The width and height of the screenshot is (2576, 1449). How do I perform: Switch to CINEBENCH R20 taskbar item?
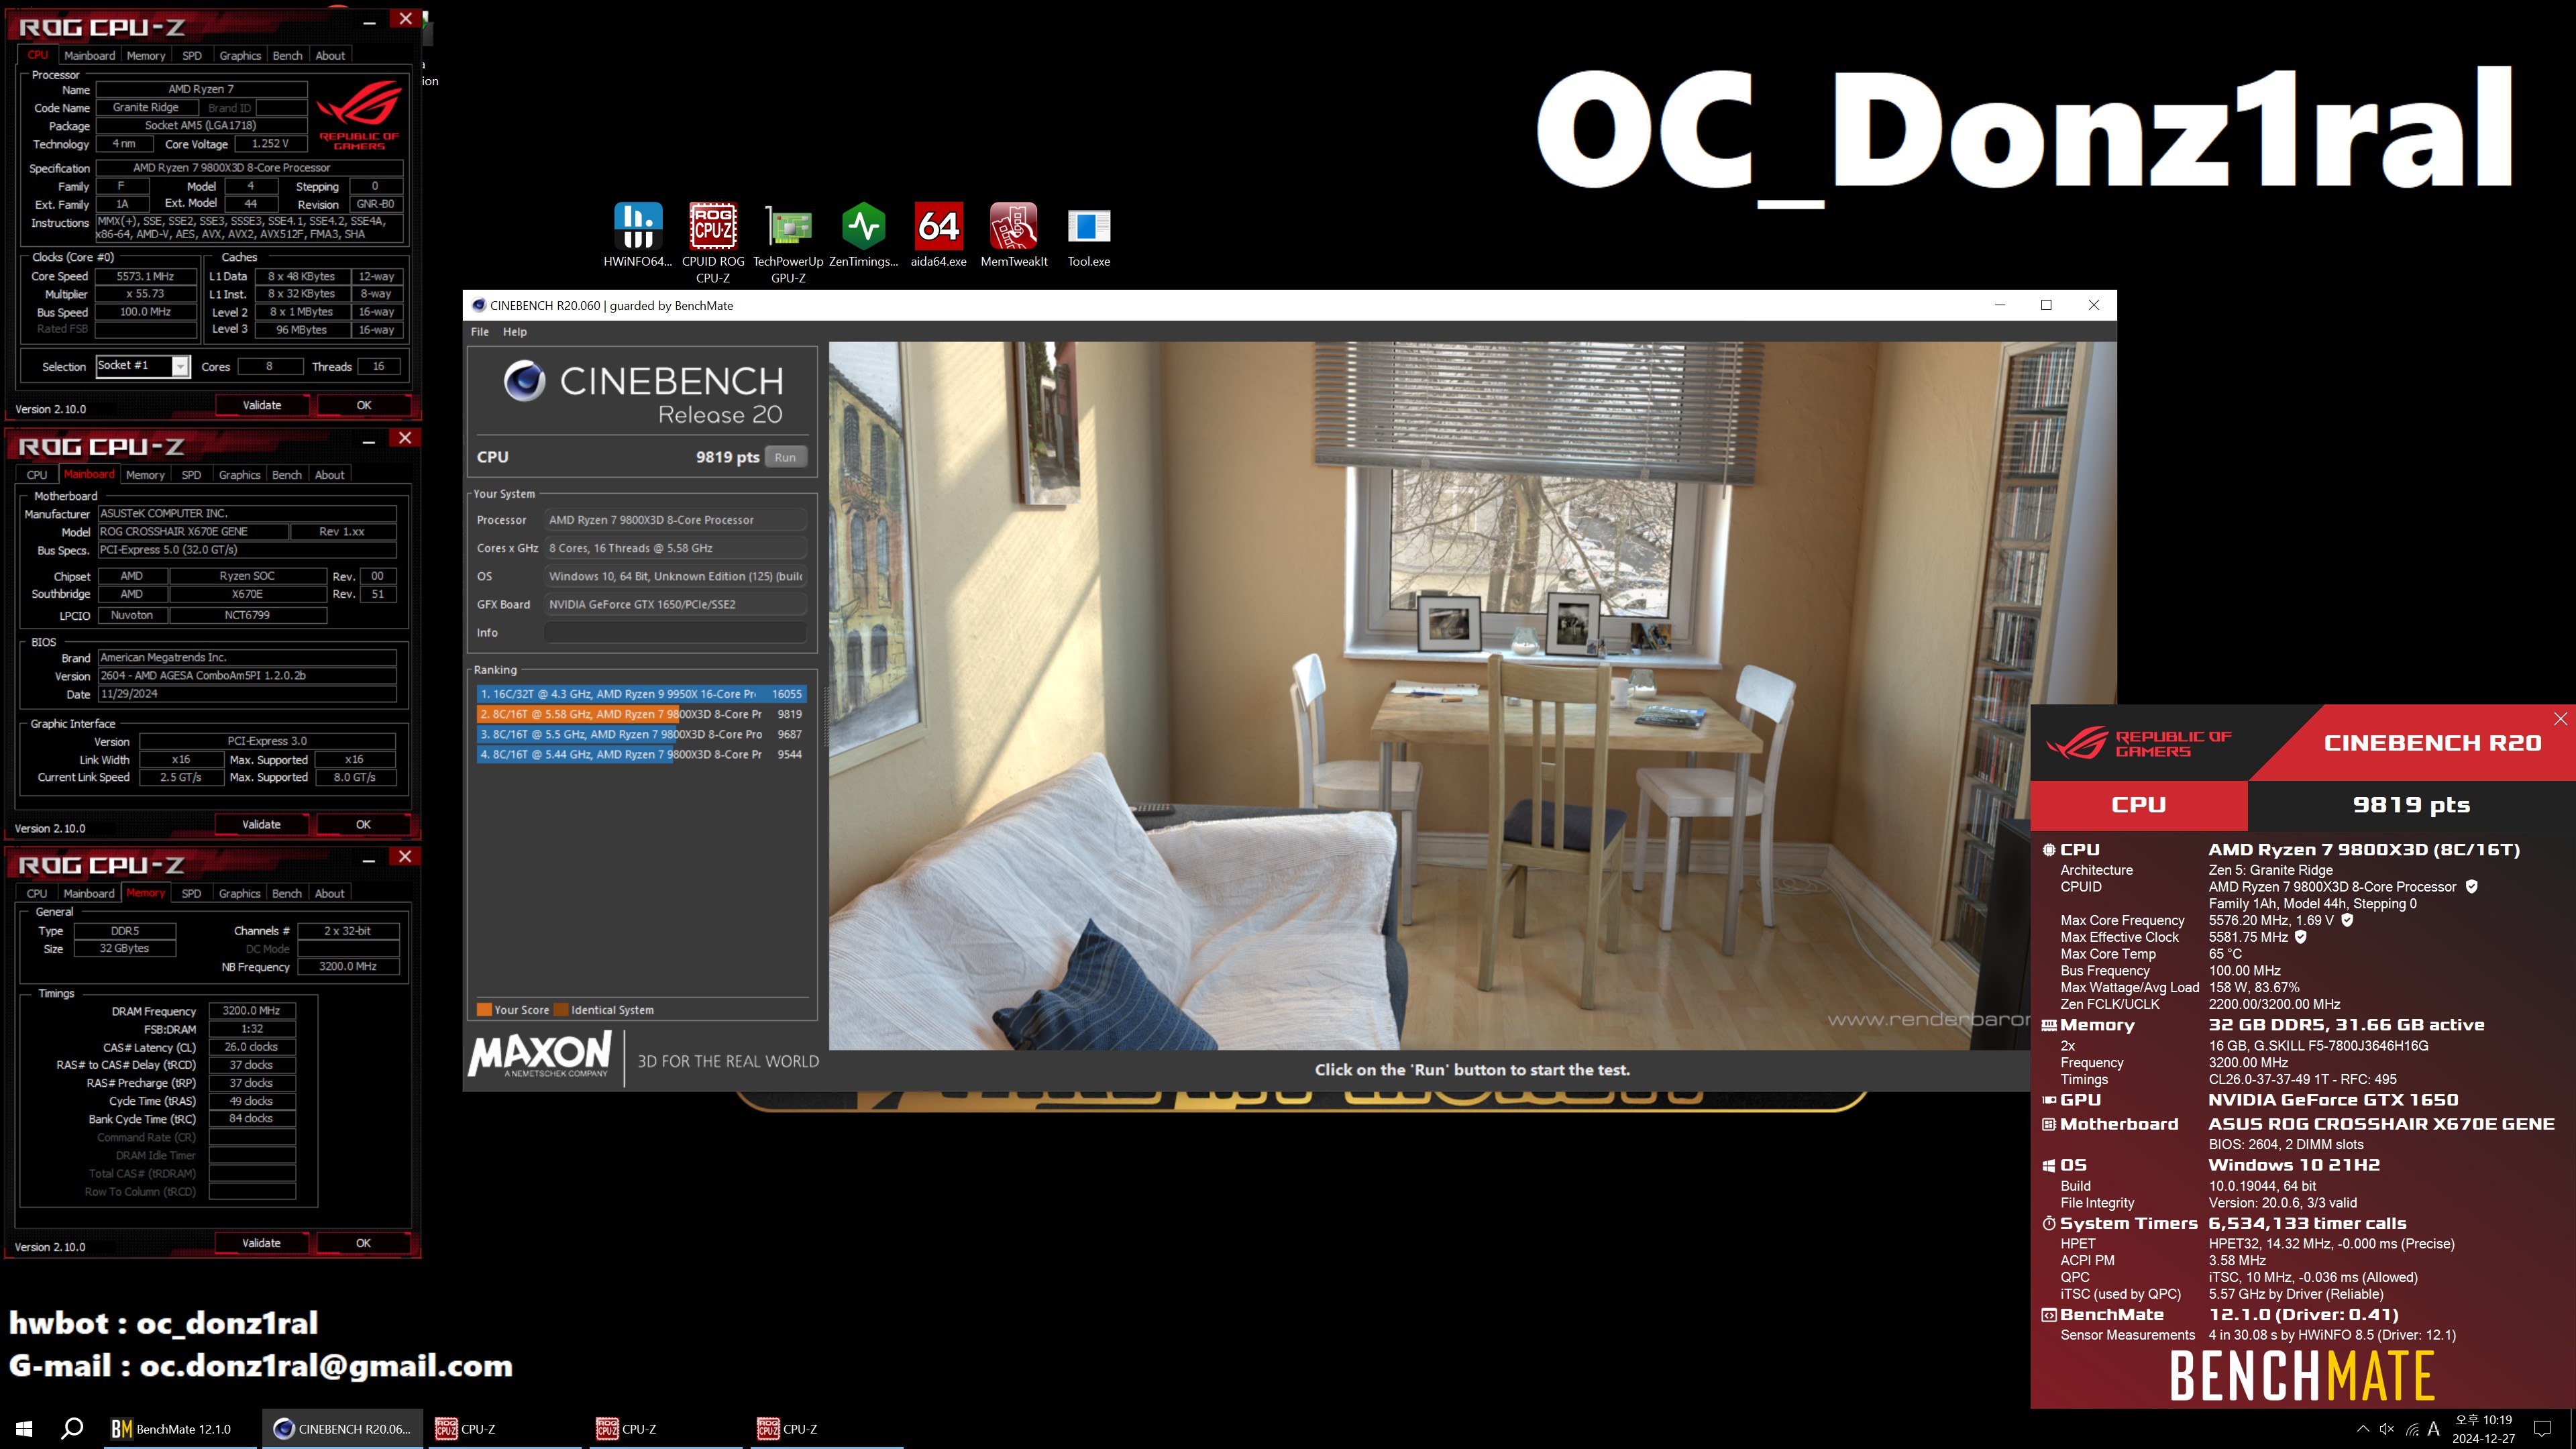click(x=343, y=1429)
